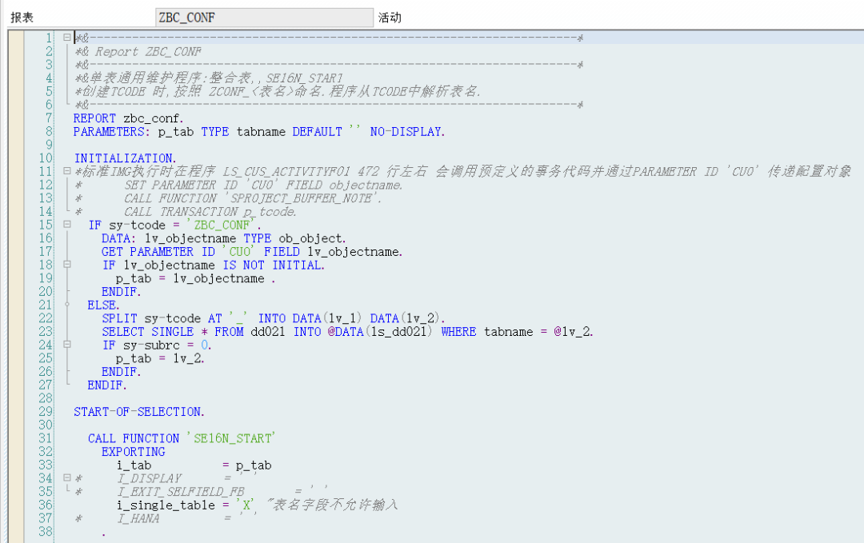
Task: Click the ENDIF on line 27
Action: tap(107, 385)
